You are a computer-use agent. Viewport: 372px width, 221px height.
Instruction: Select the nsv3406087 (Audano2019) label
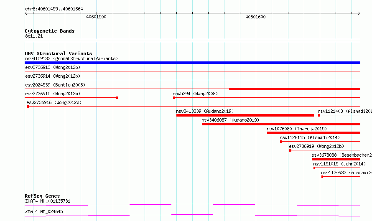pos(230,120)
